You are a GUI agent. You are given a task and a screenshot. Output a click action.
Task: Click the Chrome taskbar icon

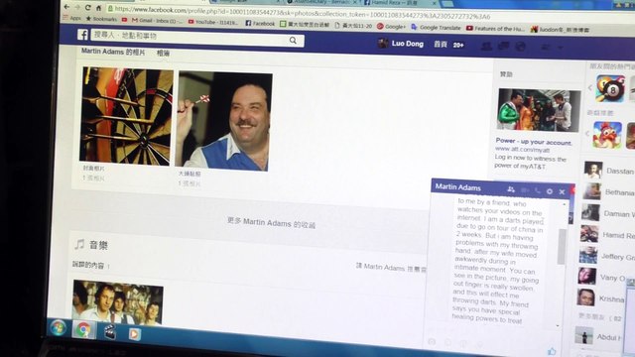[83, 330]
